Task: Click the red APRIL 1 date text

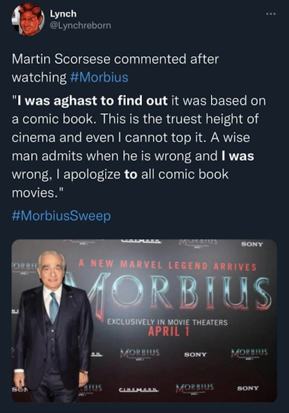Action: [x=168, y=332]
